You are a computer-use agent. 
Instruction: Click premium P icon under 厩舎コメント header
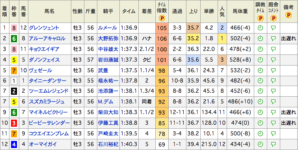273,18
